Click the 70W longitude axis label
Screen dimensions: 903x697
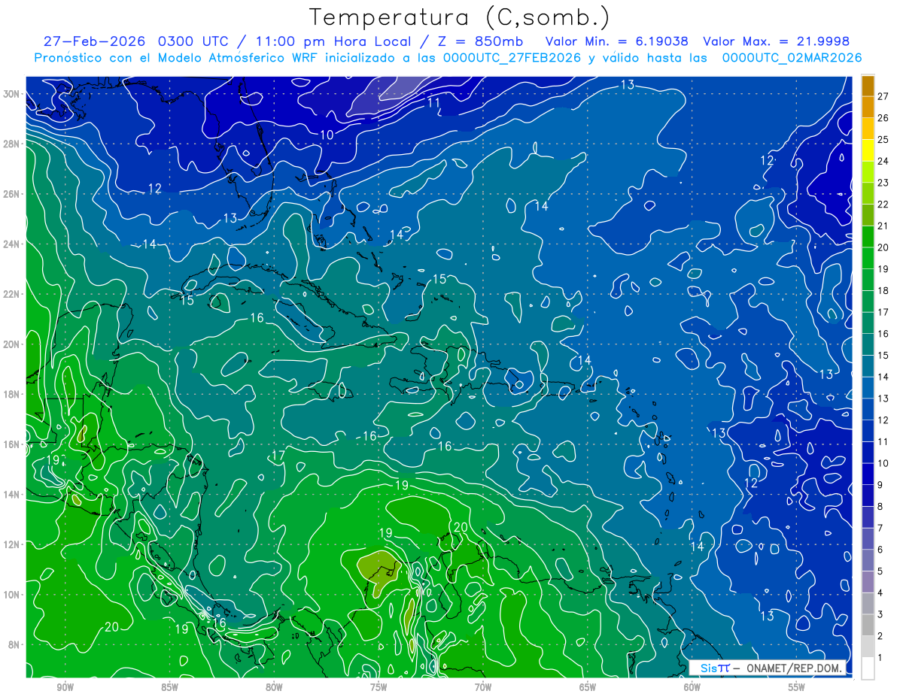point(483,687)
